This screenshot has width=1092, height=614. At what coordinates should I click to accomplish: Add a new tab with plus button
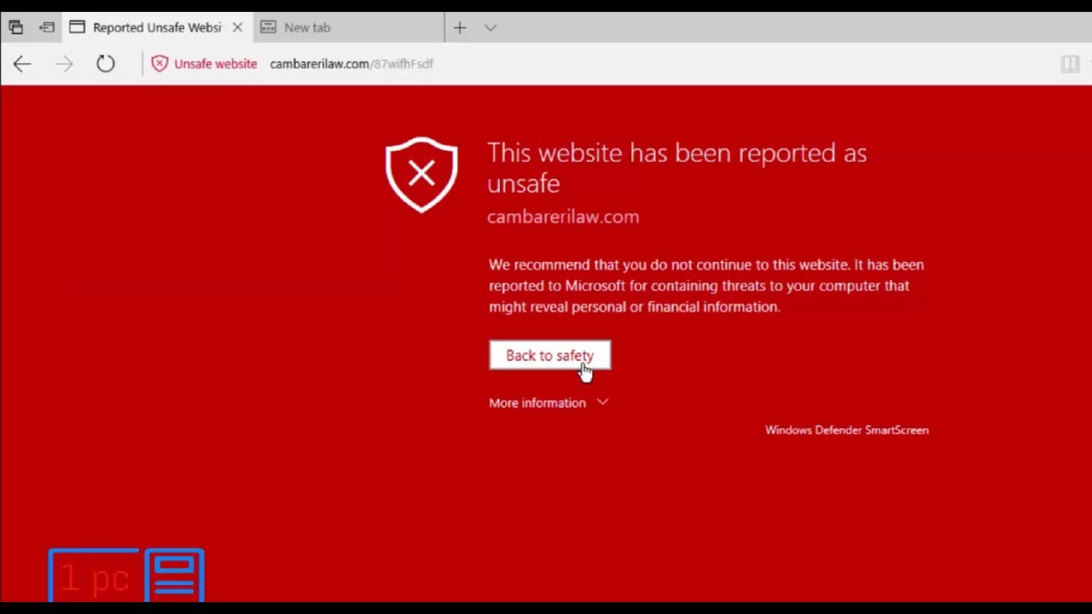click(x=460, y=27)
